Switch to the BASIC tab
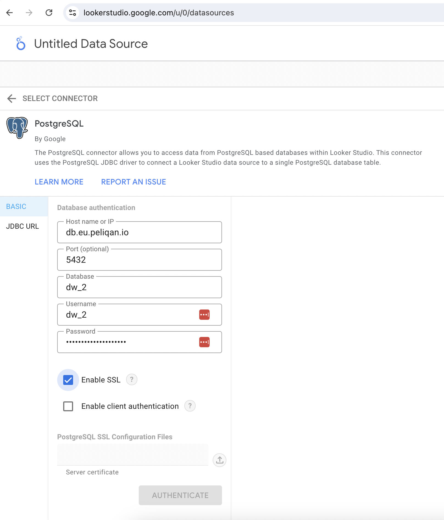444x520 pixels. [x=24, y=206]
